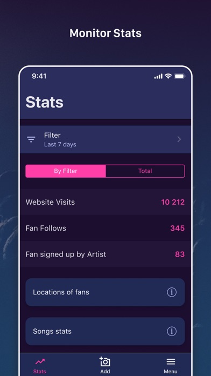Tap the Fan Follows count 345
211x376 pixels.
click(x=177, y=228)
